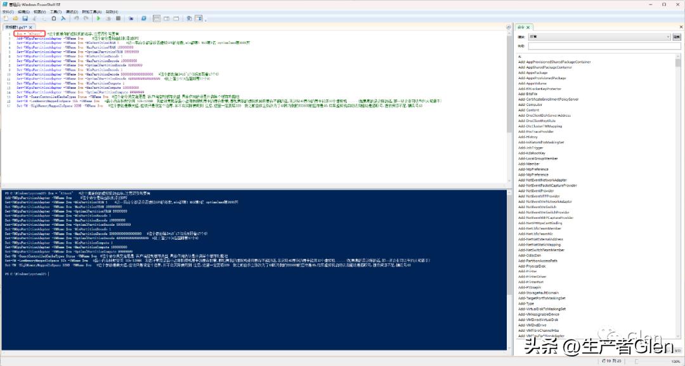Click the Refresh button beside module dropdown
685x366 pixels.
(676, 37)
